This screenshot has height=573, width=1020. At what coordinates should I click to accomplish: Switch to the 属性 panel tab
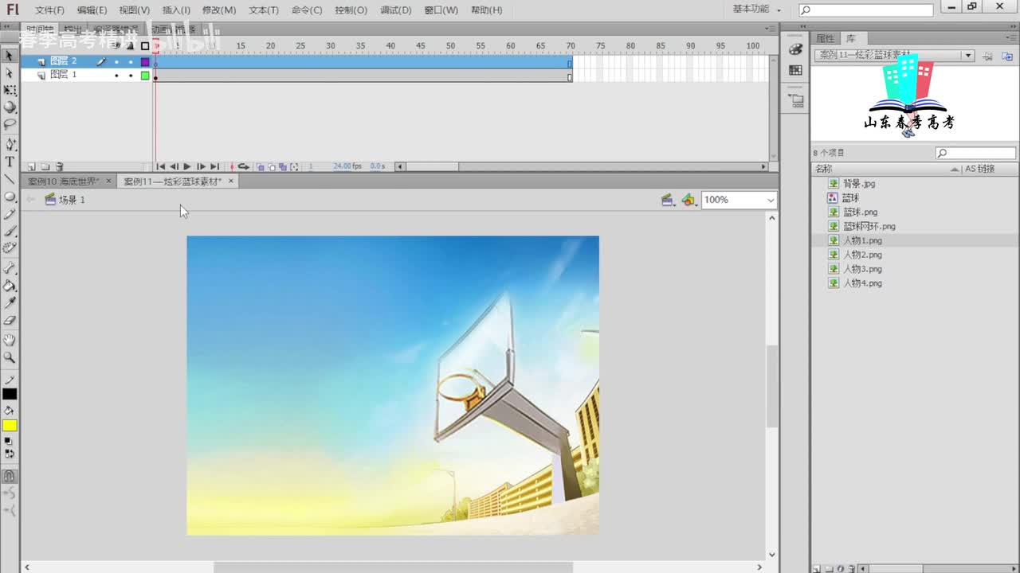825,38
